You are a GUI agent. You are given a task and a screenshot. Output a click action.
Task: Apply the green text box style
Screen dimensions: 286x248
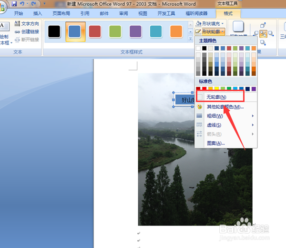[x=115, y=32]
